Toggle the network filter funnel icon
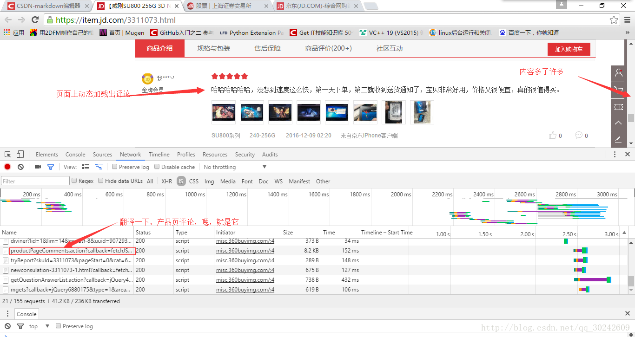Screen dimensions: 635x337 51,167
